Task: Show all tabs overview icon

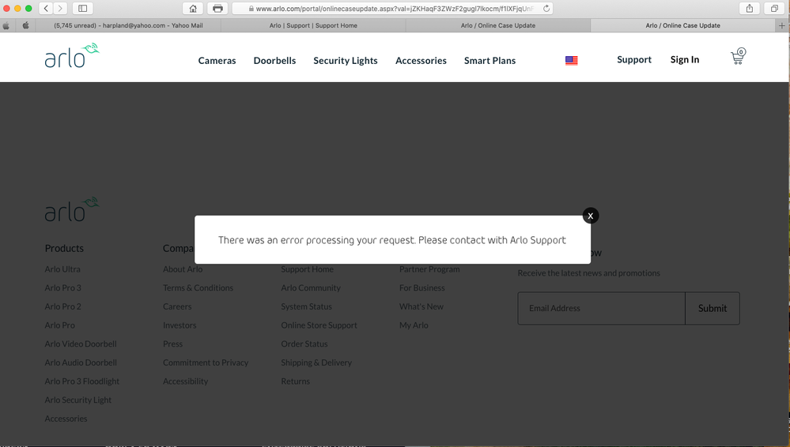Action: [x=774, y=8]
